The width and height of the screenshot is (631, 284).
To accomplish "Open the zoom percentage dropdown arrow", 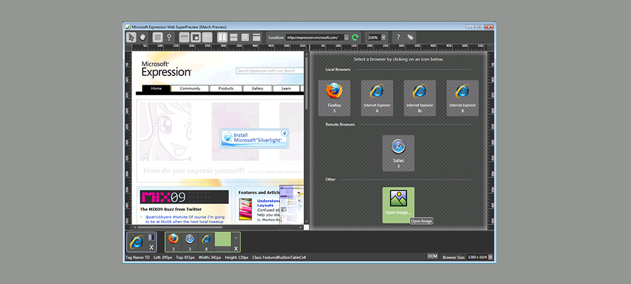I will (x=383, y=38).
